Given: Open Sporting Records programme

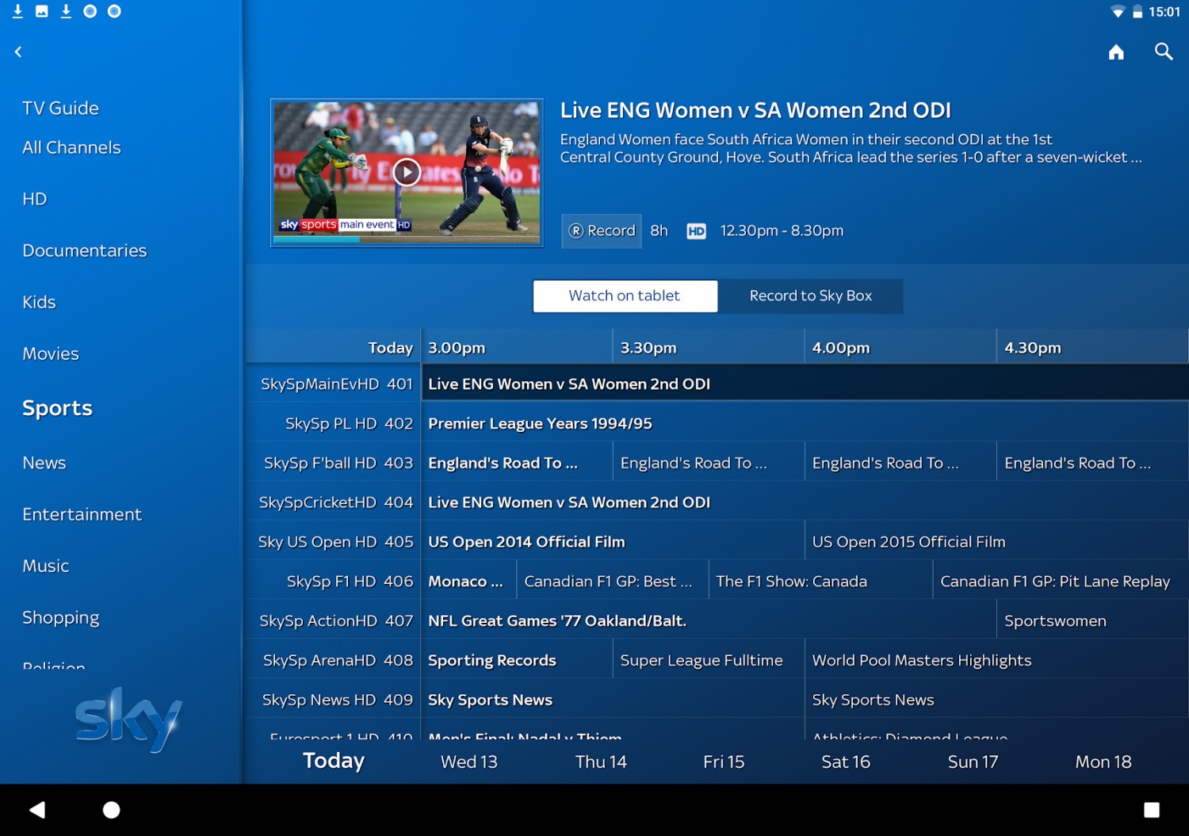Looking at the screenshot, I should tap(517, 661).
